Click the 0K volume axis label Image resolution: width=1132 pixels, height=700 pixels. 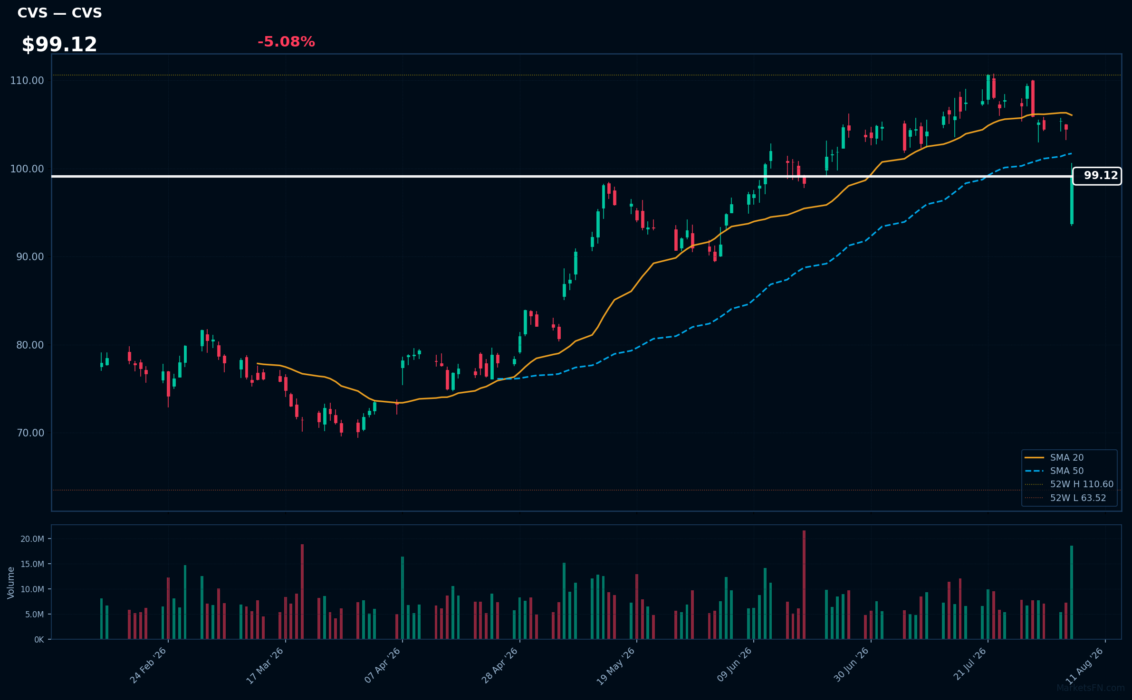pos(39,640)
